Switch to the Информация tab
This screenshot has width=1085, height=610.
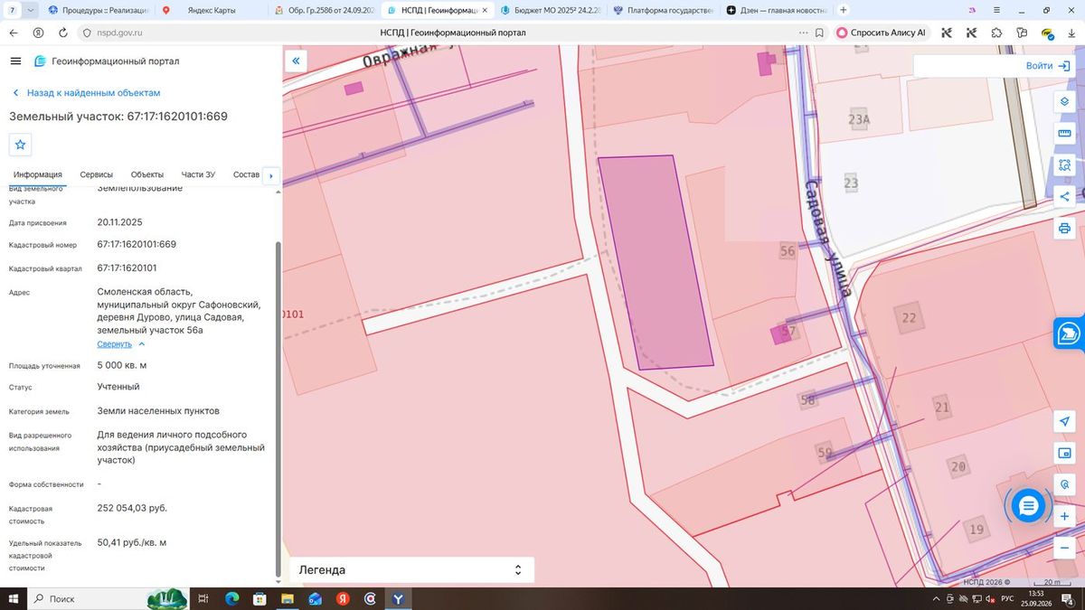[37, 174]
